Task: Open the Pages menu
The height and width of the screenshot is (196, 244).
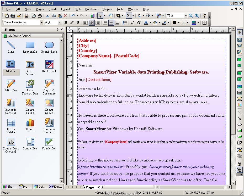Action: tap(40, 9)
